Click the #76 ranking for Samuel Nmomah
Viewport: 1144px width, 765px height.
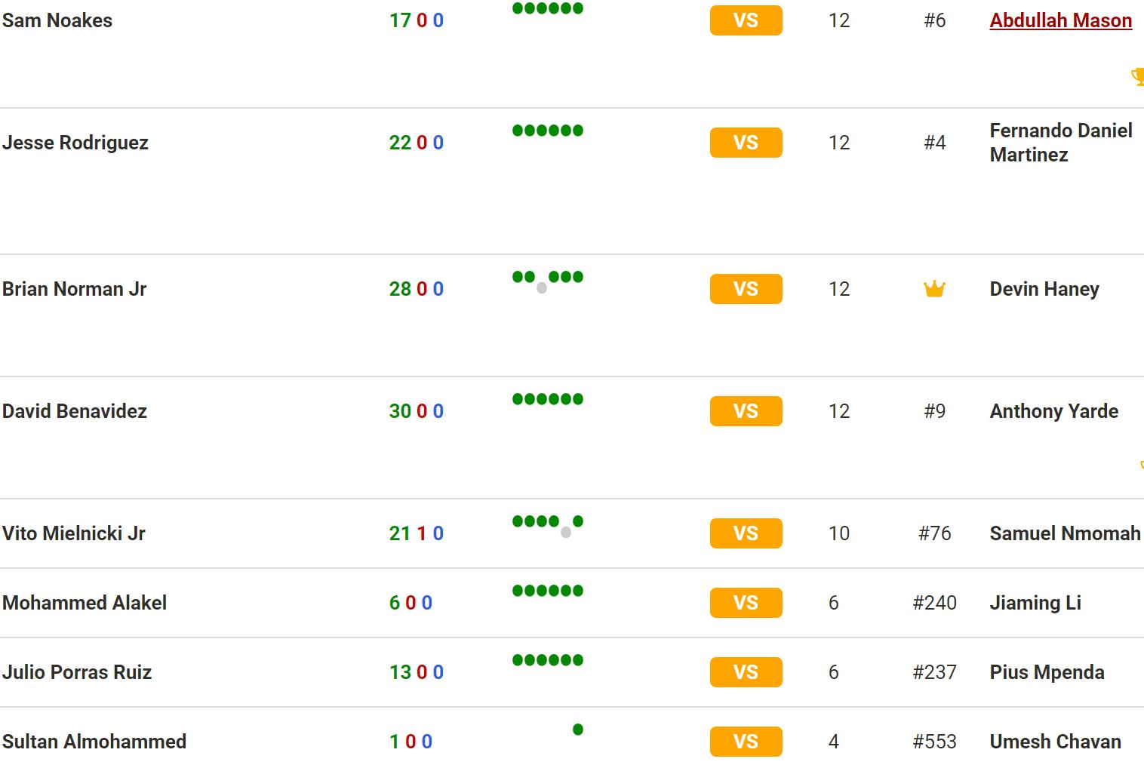click(934, 533)
